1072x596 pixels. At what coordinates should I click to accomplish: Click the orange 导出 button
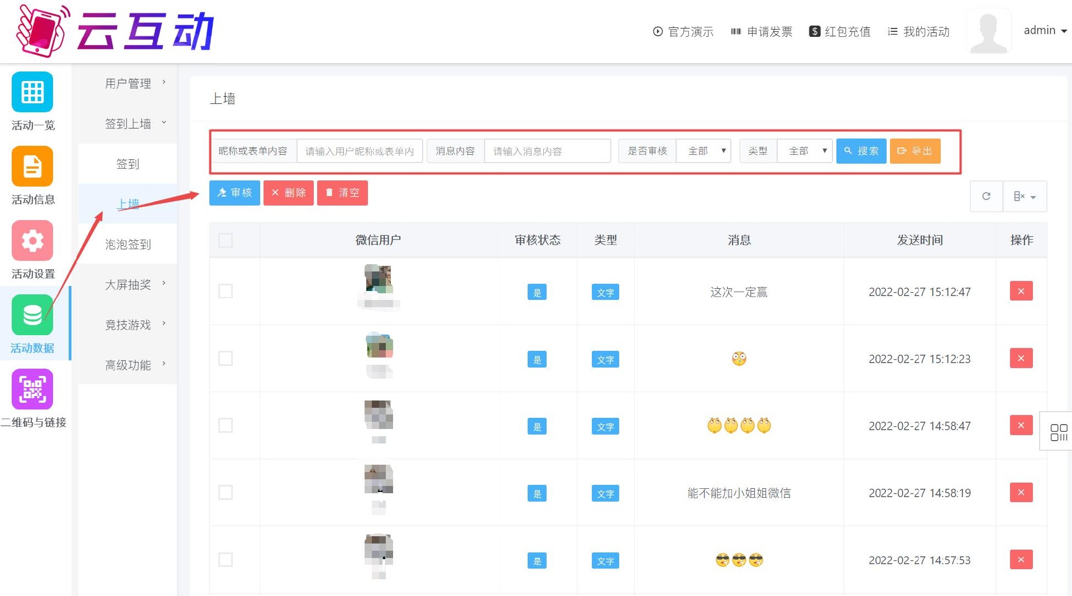pos(915,151)
